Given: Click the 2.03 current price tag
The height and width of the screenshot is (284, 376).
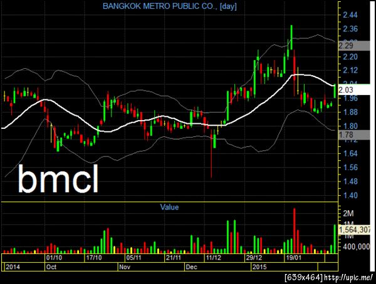Looking at the screenshot, I should tap(353, 90).
